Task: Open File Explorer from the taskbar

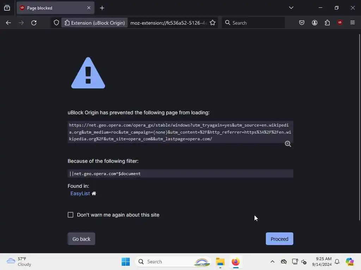Action: 220,262
